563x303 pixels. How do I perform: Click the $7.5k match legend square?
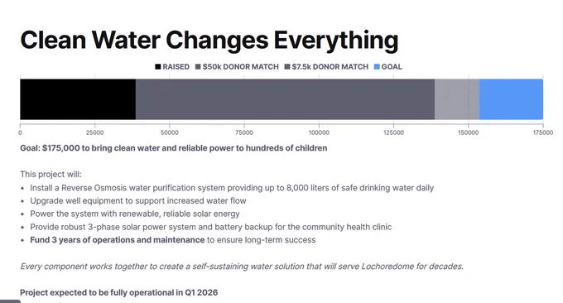[x=287, y=67]
